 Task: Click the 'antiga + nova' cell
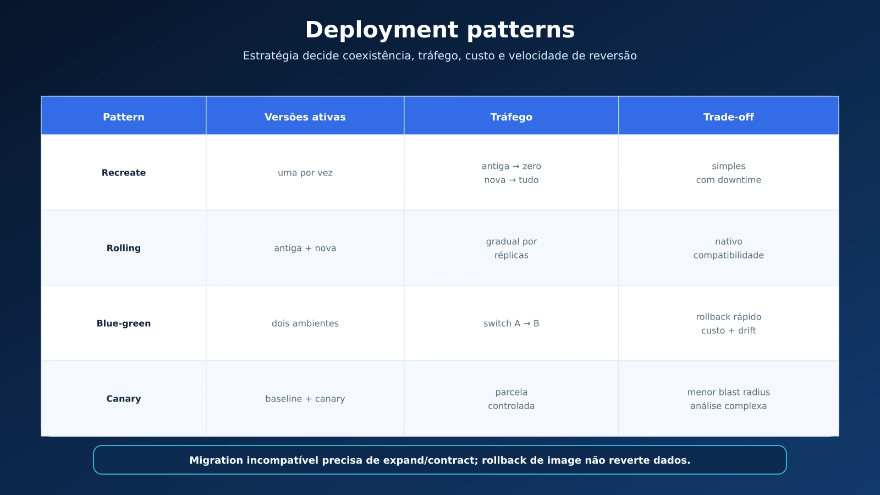[x=305, y=248]
